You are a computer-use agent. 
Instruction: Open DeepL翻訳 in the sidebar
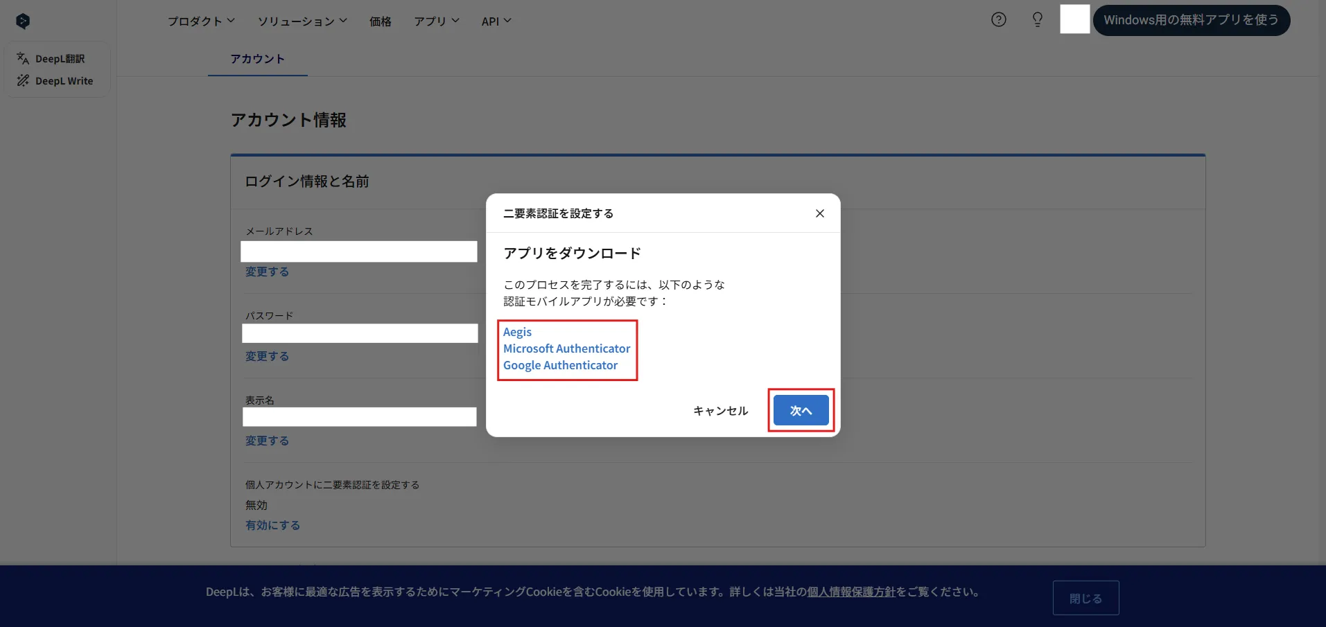[51, 59]
